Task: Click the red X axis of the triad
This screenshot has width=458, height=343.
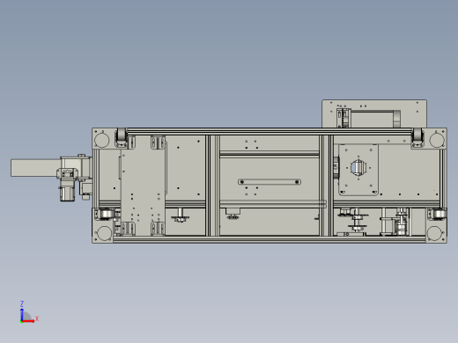Action: [x=29, y=321]
